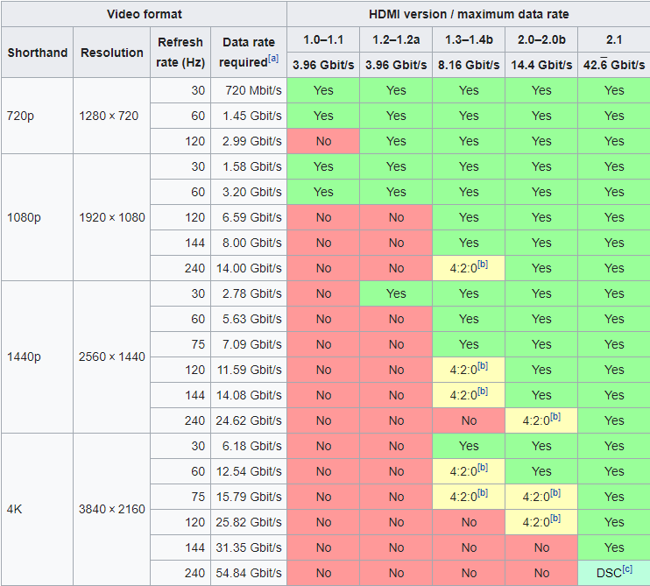Open footnote [b] for 4K 75 Hz under HDMI 2.0–2.0b
Screen dimensions: 650x586
click(x=555, y=493)
